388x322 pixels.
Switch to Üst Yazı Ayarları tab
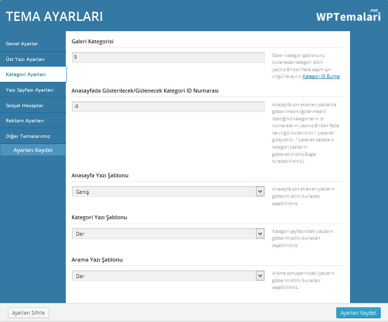pyautogui.click(x=33, y=59)
